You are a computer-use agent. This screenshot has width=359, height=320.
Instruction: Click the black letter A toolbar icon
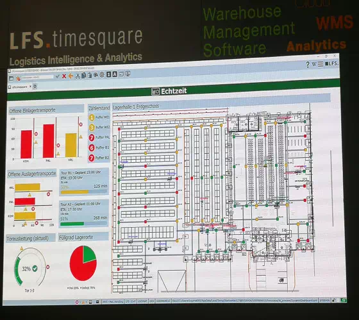[115, 74]
